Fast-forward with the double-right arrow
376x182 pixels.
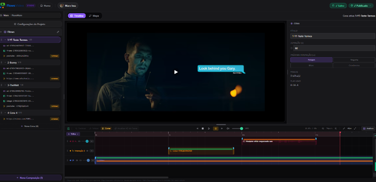[x=222, y=128]
